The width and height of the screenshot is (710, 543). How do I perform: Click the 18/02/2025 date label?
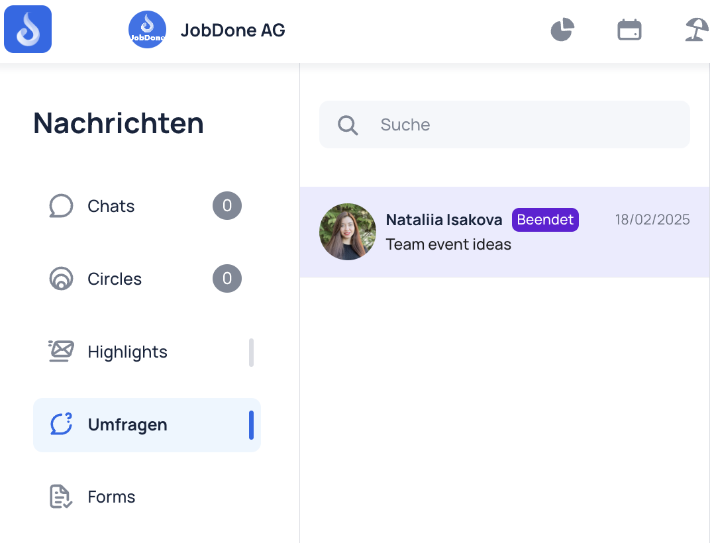652,220
